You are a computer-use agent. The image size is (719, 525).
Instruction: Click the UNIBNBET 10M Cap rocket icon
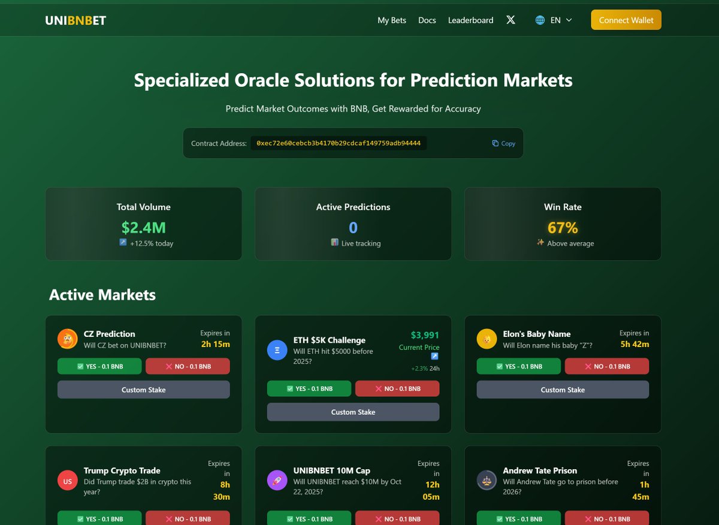pos(277,481)
